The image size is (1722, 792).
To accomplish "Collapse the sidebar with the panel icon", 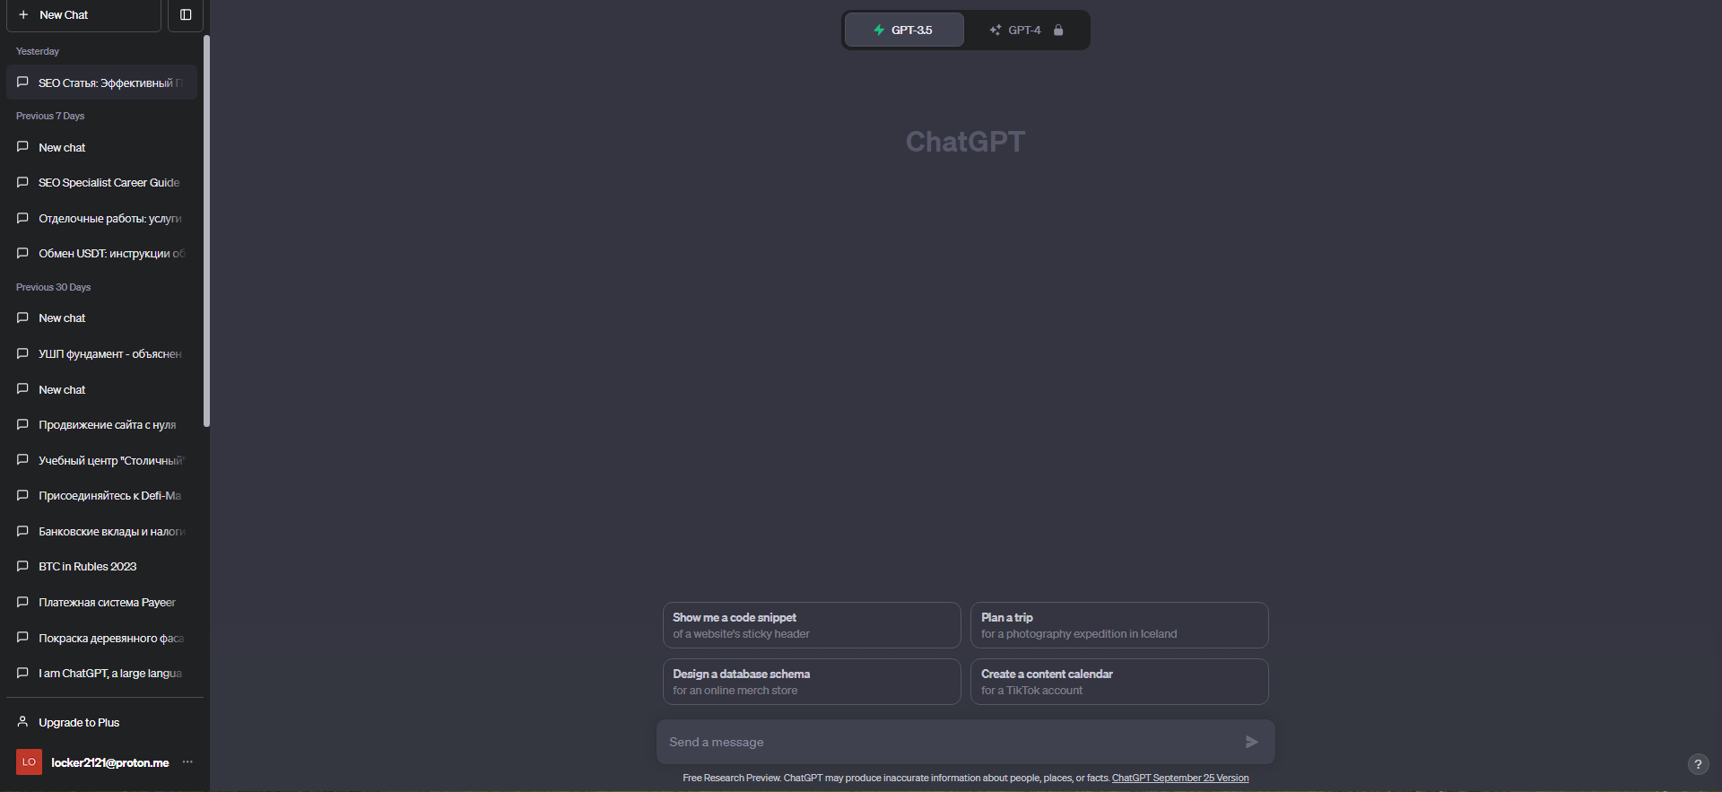I will (186, 15).
